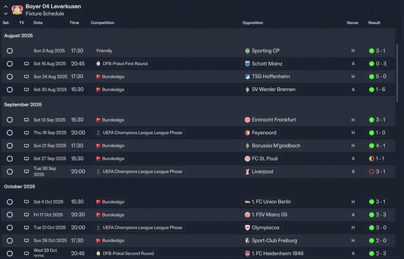Click the TV icon in the FC St. Pauli row

pos(27,159)
